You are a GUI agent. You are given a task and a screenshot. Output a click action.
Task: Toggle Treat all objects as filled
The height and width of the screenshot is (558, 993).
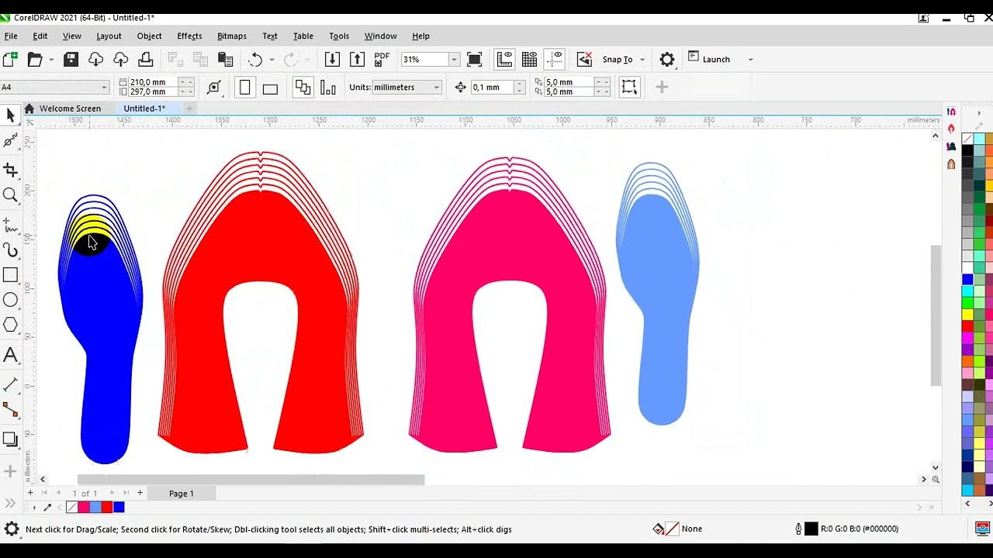(629, 87)
